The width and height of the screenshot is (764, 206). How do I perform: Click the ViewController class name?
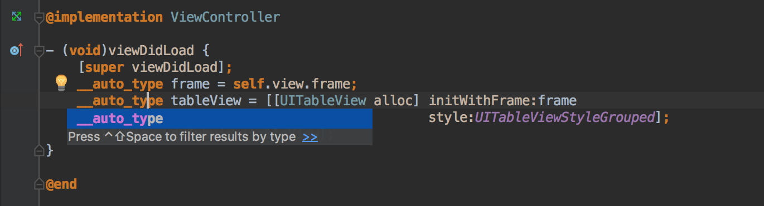pos(225,17)
